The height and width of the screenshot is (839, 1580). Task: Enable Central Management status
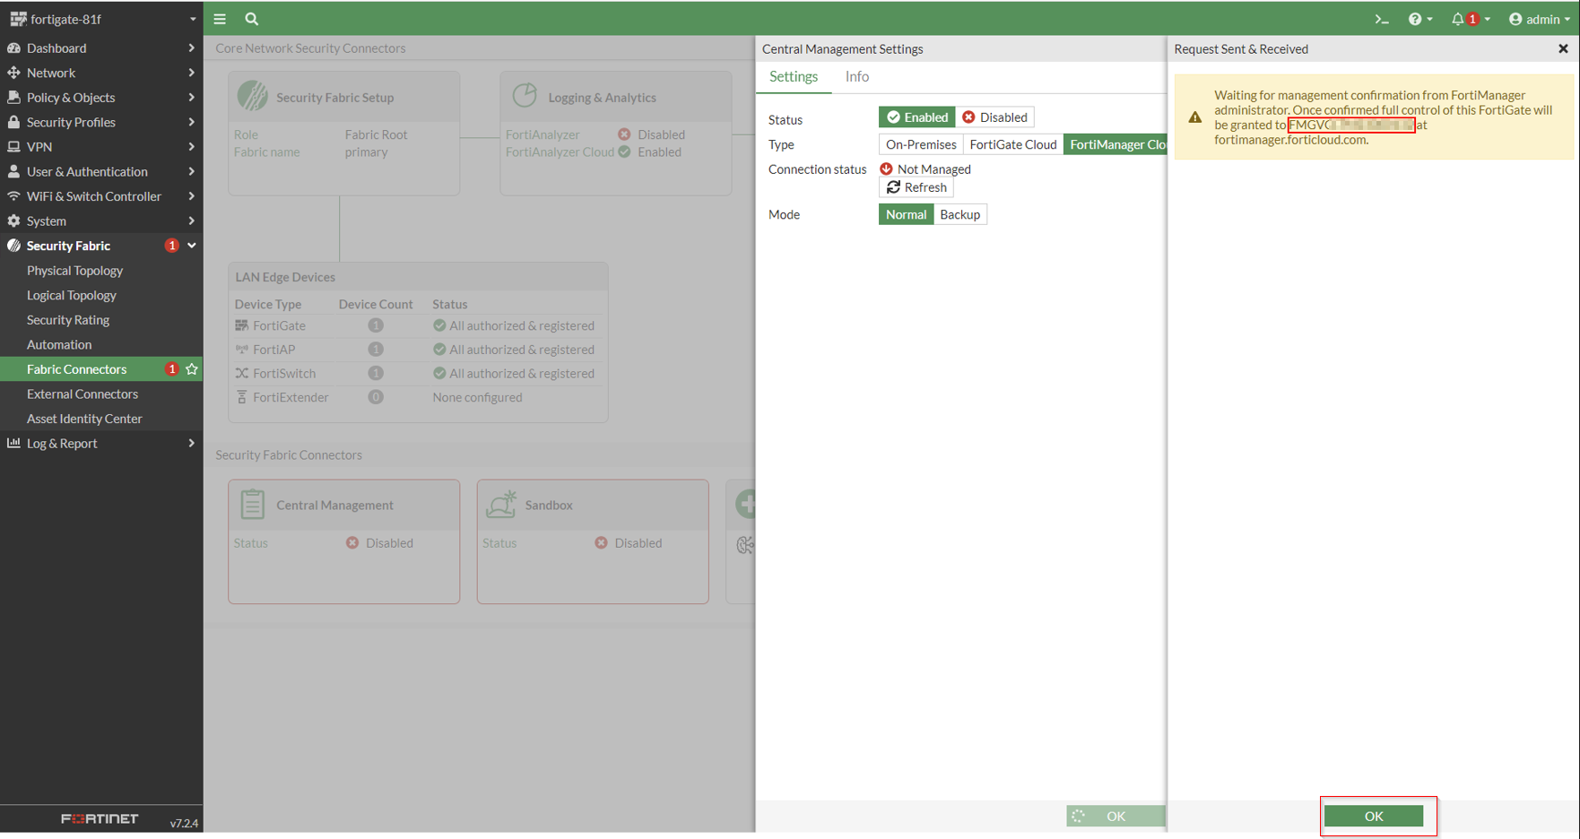pyautogui.click(x=916, y=117)
